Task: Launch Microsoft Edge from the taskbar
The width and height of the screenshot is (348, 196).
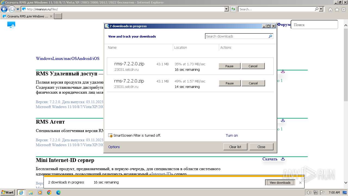Action: coord(58,192)
